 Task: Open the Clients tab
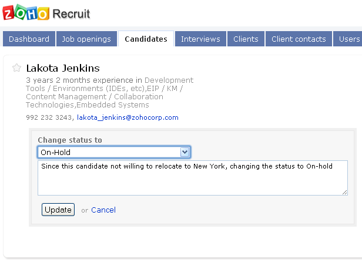(246, 39)
